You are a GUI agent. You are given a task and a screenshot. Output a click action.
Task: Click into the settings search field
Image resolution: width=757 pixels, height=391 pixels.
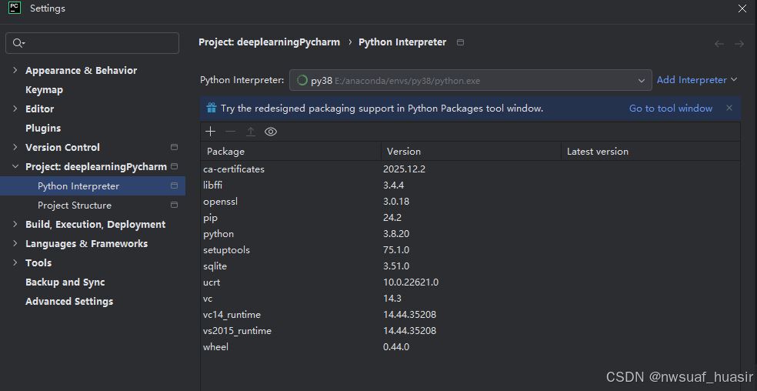pyautogui.click(x=100, y=43)
